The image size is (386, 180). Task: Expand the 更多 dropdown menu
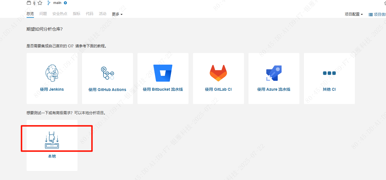[117, 14]
